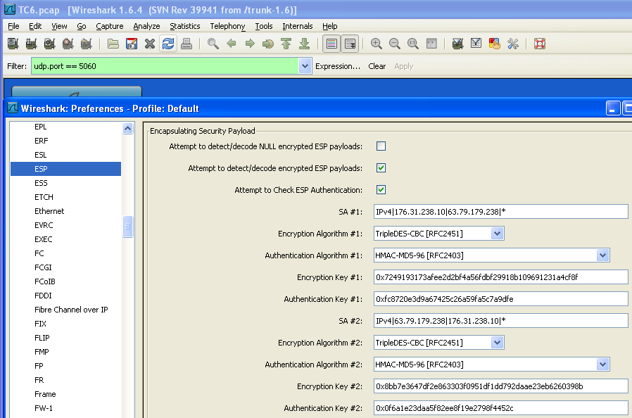The width and height of the screenshot is (632, 418).
Task: Open the View menu
Action: [x=59, y=26]
